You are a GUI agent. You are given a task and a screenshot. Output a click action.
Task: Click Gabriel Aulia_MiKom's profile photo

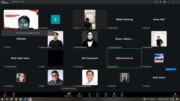click(x=90, y=39)
